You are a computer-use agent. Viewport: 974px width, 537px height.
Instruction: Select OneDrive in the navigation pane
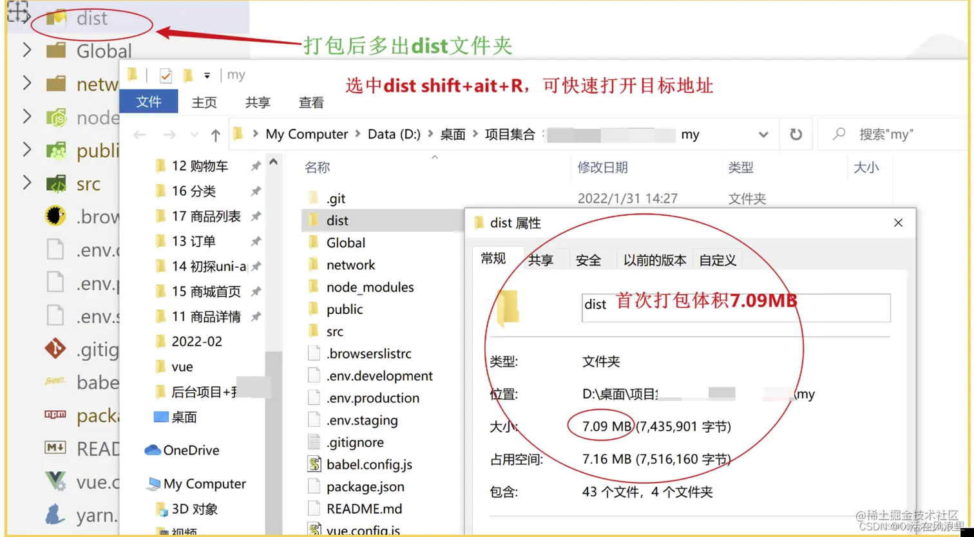191,450
